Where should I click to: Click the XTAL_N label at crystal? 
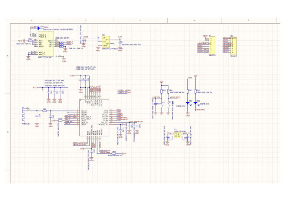186,133
